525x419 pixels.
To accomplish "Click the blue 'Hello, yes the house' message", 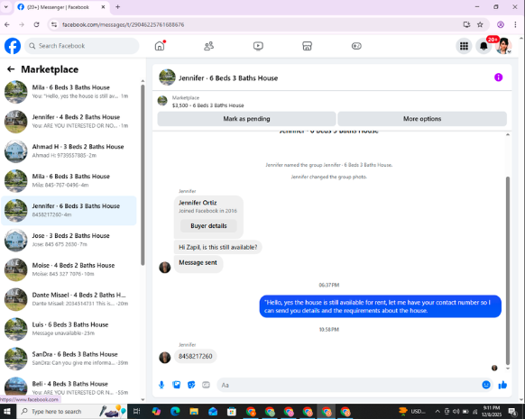I will 381,306.
